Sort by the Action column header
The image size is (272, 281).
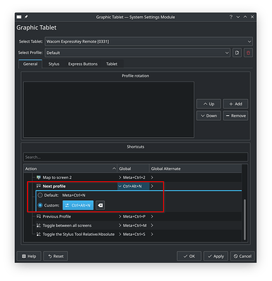click(70, 169)
